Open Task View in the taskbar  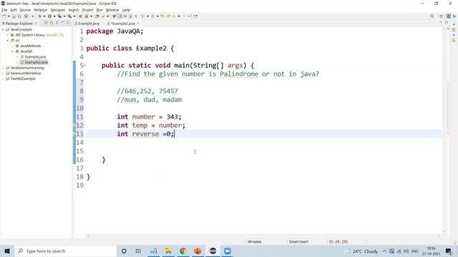pos(138,251)
